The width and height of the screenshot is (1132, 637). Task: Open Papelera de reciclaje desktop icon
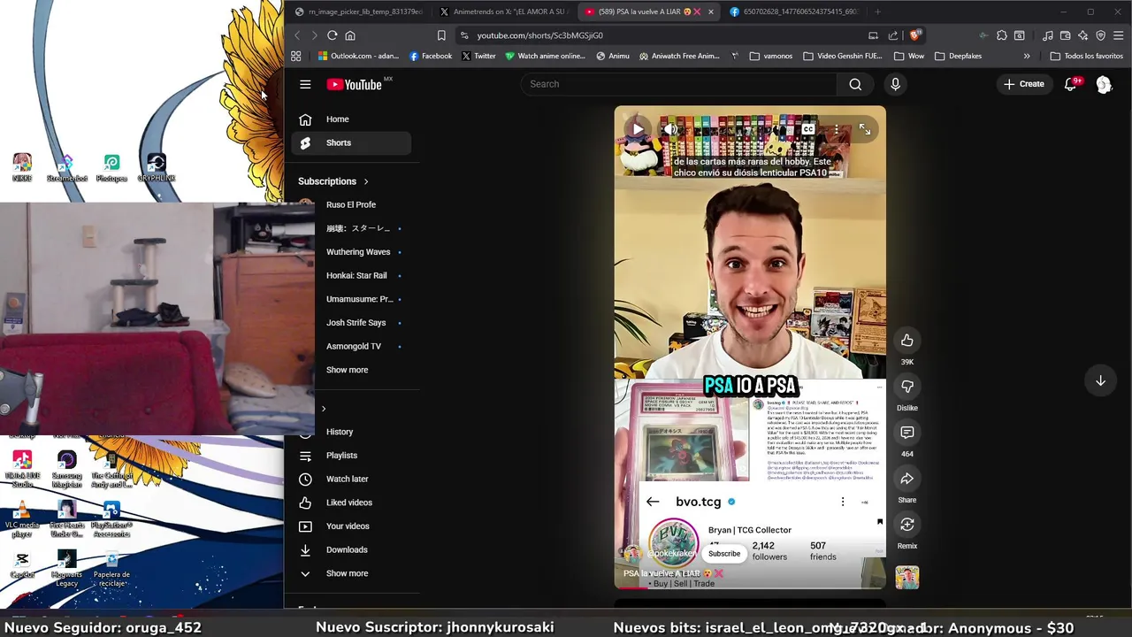coord(111,567)
